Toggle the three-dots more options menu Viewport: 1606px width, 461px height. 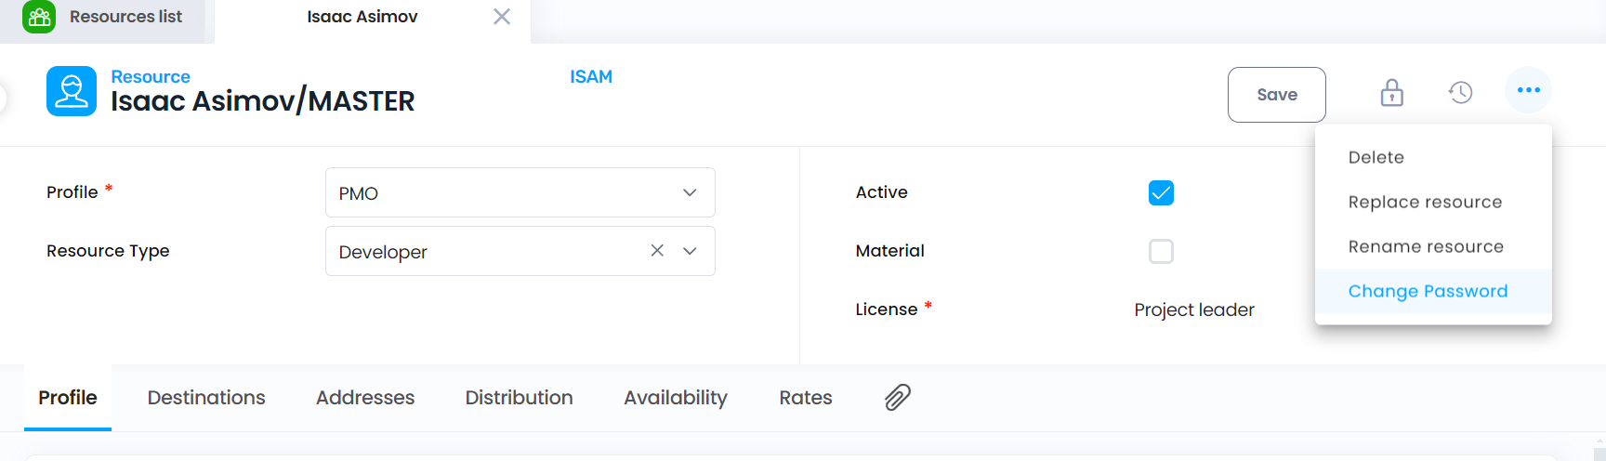point(1528,90)
